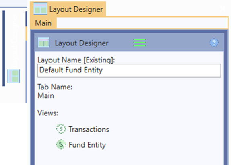Image resolution: width=231 pixels, height=165 pixels.
Task: Close the Layout Designer with the faint X
Action: click(223, 9)
